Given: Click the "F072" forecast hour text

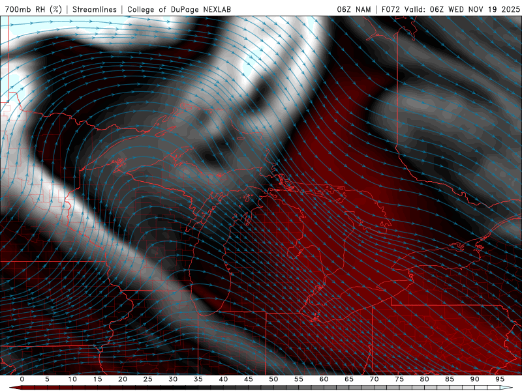Looking at the screenshot, I should coord(391,9).
